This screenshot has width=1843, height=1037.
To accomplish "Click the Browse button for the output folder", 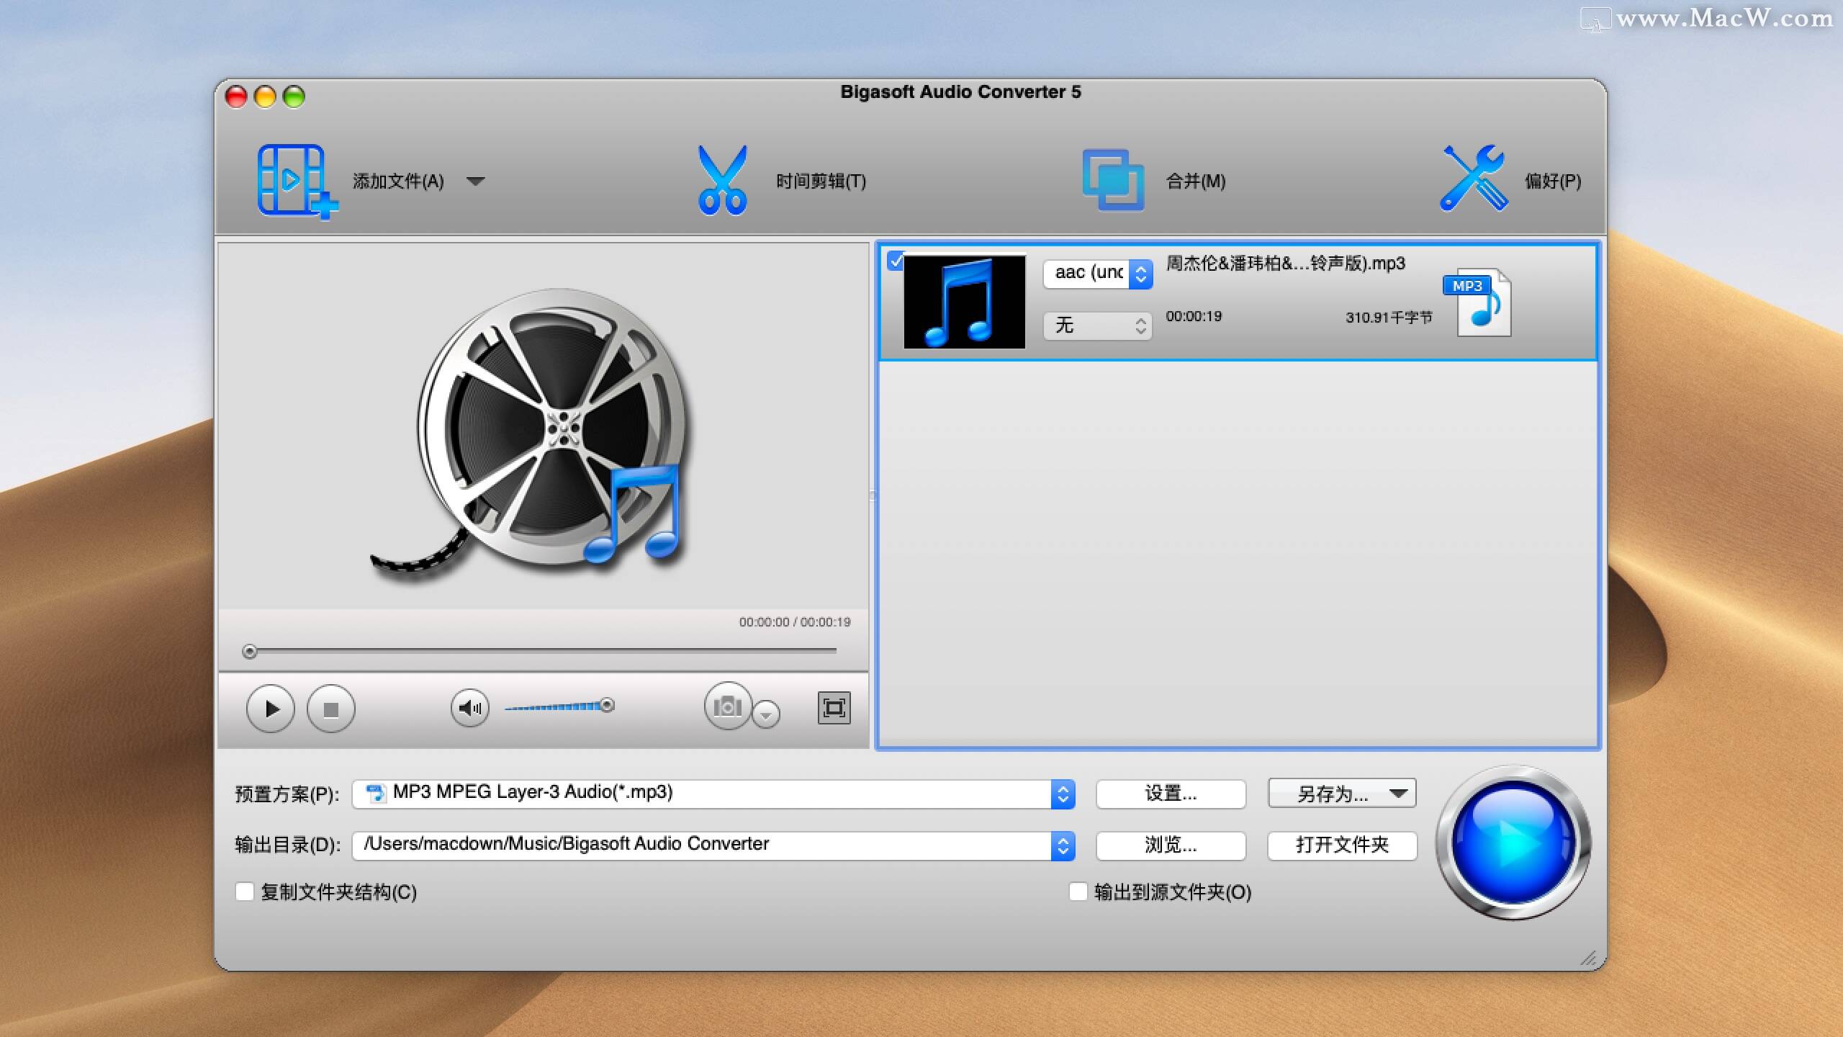I will [x=1171, y=845].
